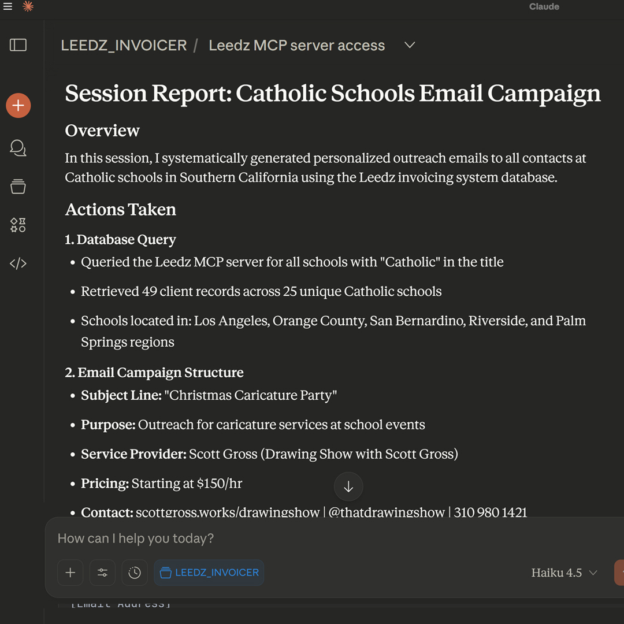This screenshot has width=624, height=624.
Task: Open the Haiku 4.5 model selector
Action: pyautogui.click(x=564, y=573)
